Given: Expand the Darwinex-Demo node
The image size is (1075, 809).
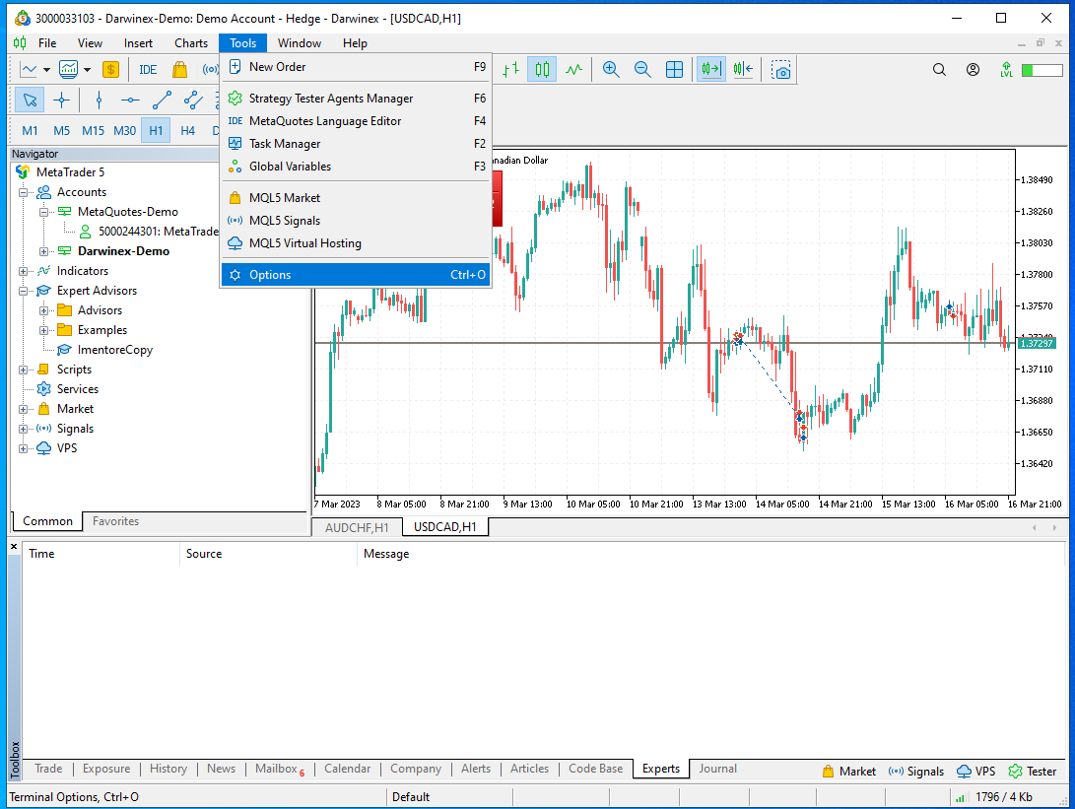Looking at the screenshot, I should click(44, 251).
